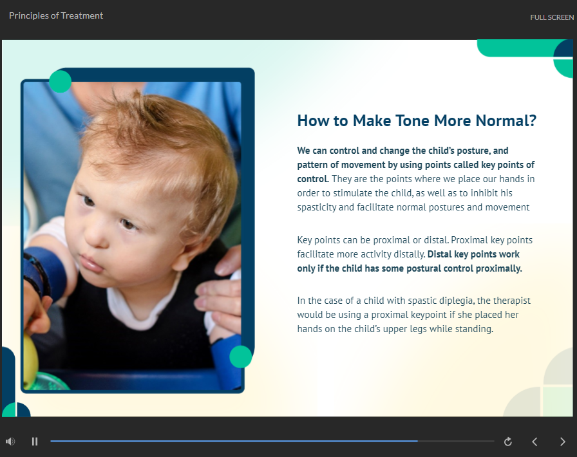Click the heading How to Make Tone More Normal?
Image resolution: width=577 pixels, height=457 pixels.
[417, 121]
